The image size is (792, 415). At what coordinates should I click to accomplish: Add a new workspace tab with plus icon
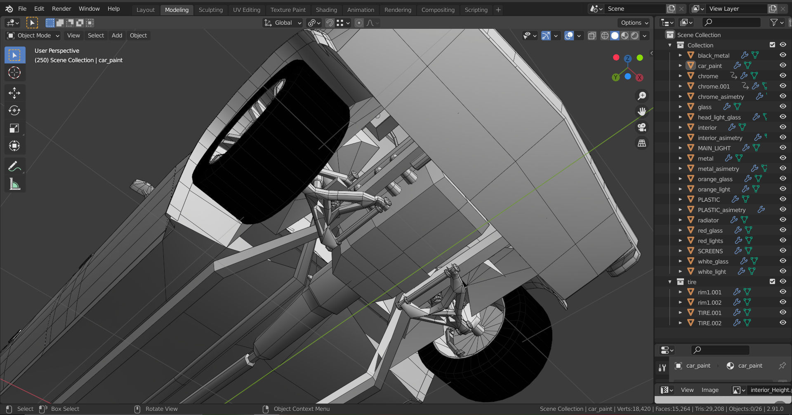point(498,9)
